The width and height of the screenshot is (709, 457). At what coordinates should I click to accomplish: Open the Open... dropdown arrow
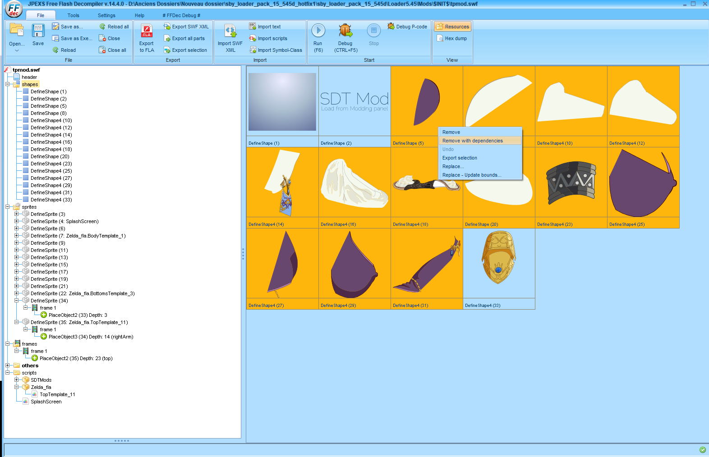pos(17,50)
